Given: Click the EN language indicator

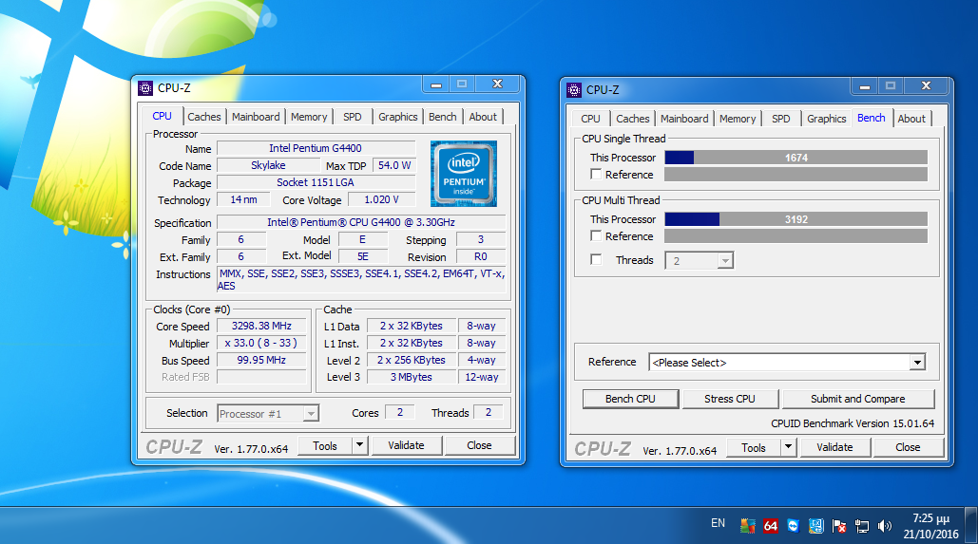Looking at the screenshot, I should (718, 523).
